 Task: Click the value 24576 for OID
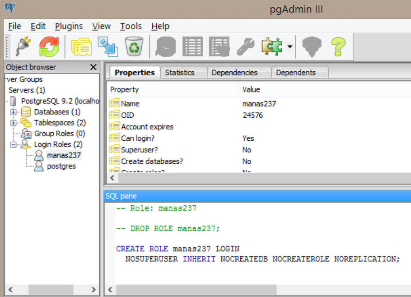252,115
